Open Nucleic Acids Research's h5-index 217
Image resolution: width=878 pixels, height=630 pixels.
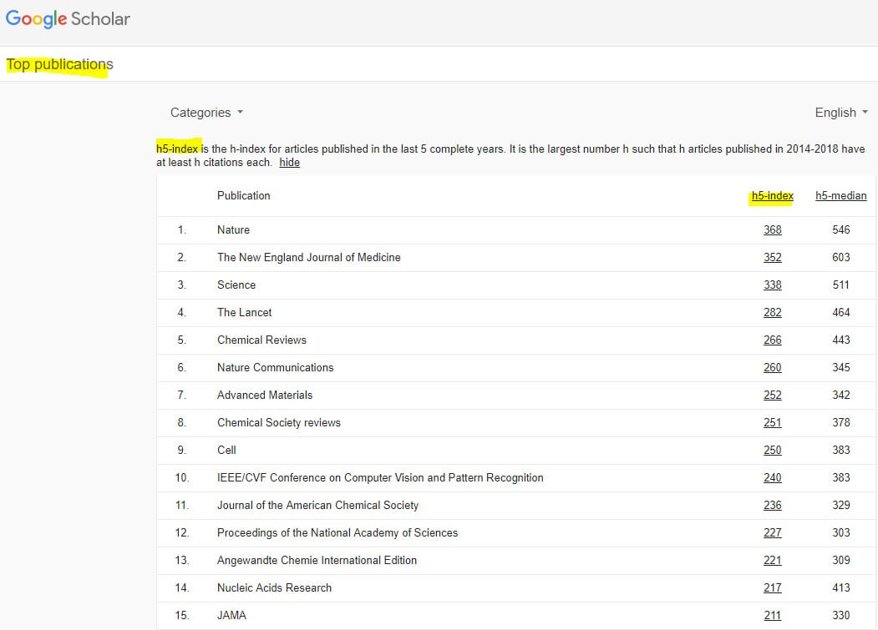pos(772,587)
